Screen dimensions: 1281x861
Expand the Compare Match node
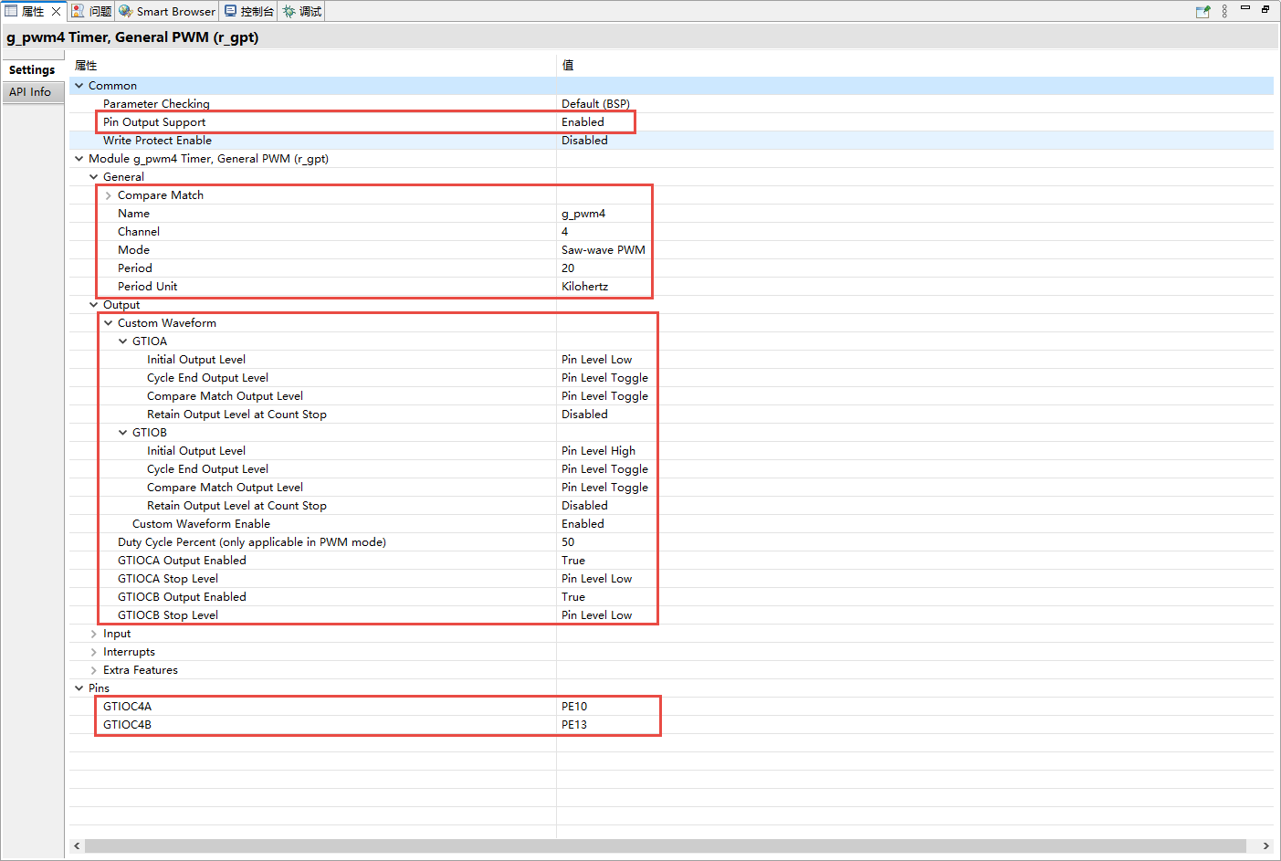[109, 195]
